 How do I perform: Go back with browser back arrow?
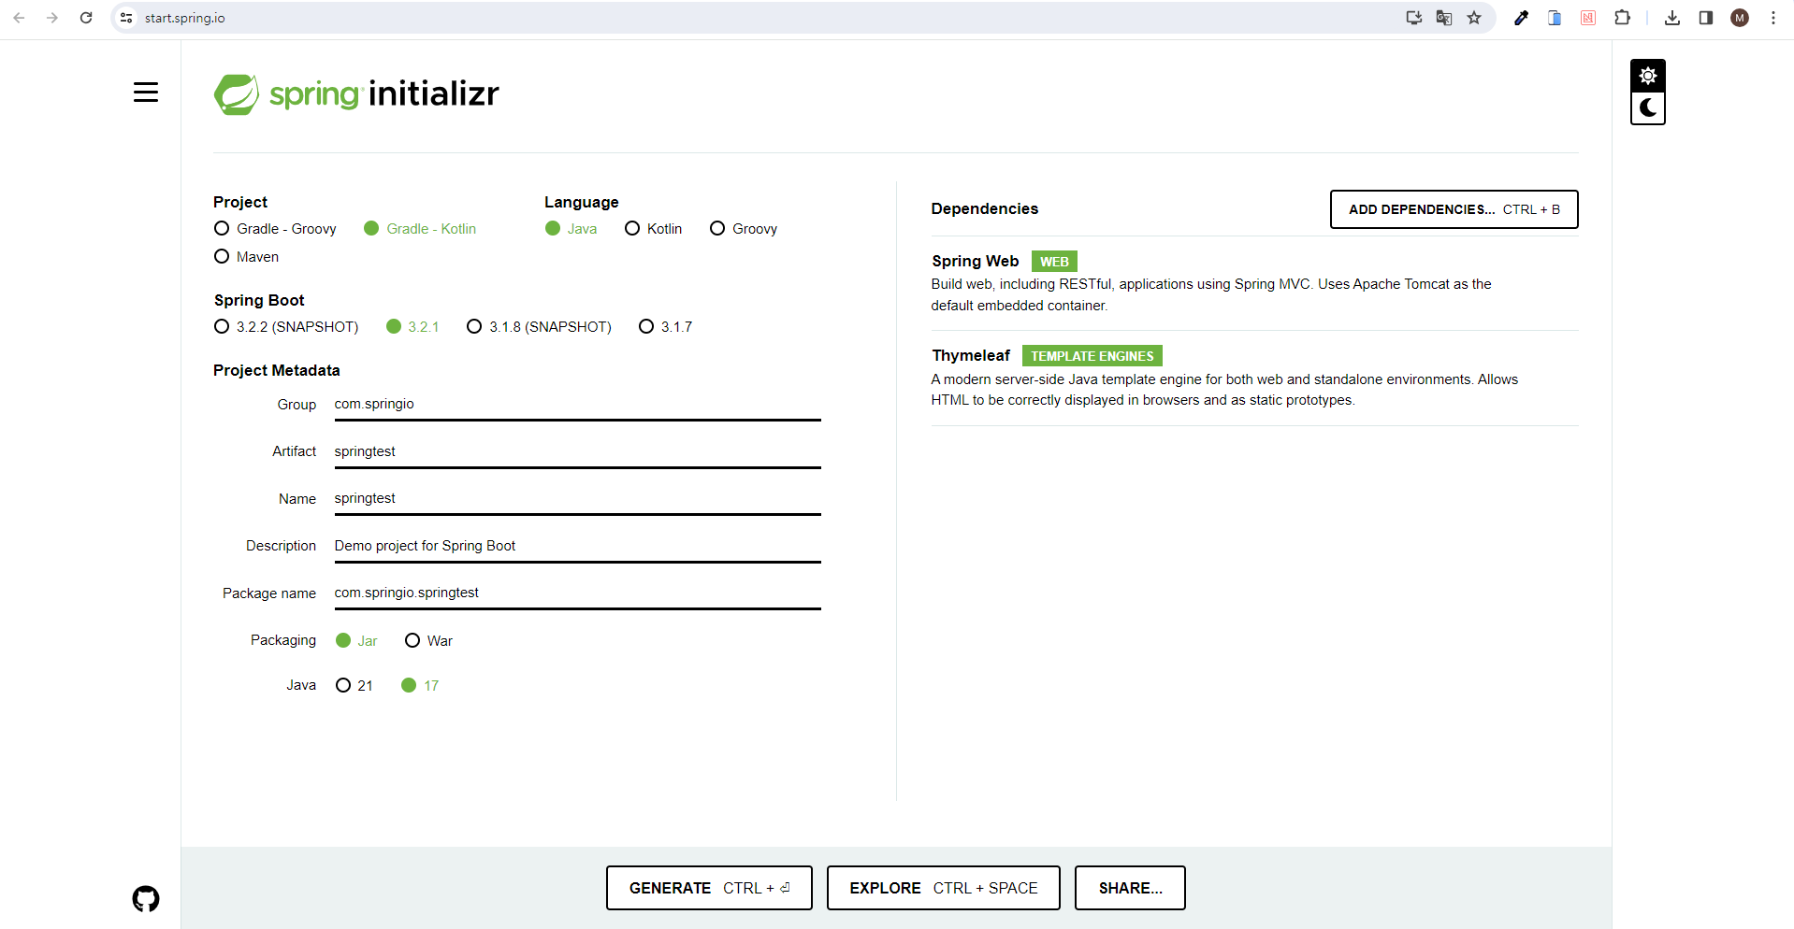pos(19,18)
